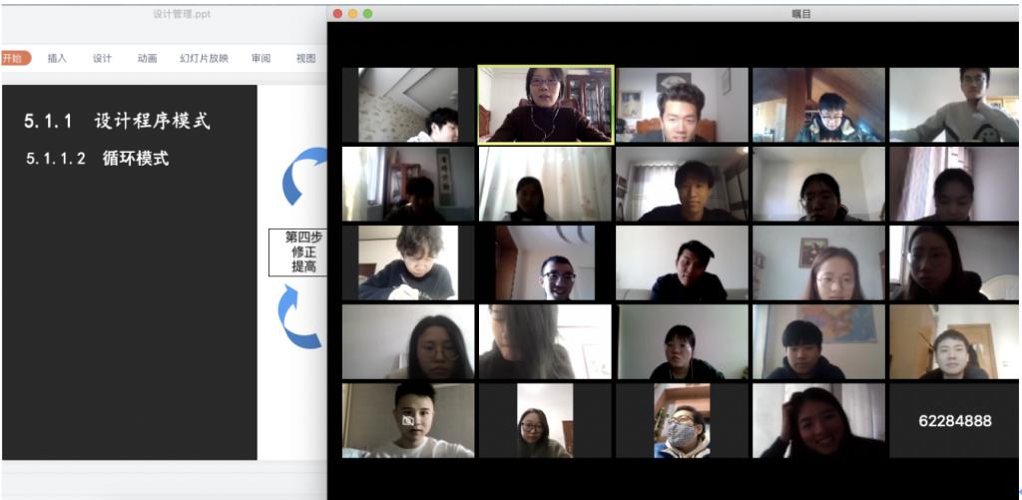Select the lower blue curved arrow shape
Screen dimensions: 1022x500
point(299,316)
